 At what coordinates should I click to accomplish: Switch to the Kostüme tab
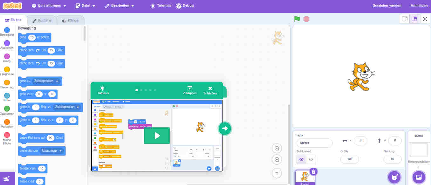[x=42, y=20]
